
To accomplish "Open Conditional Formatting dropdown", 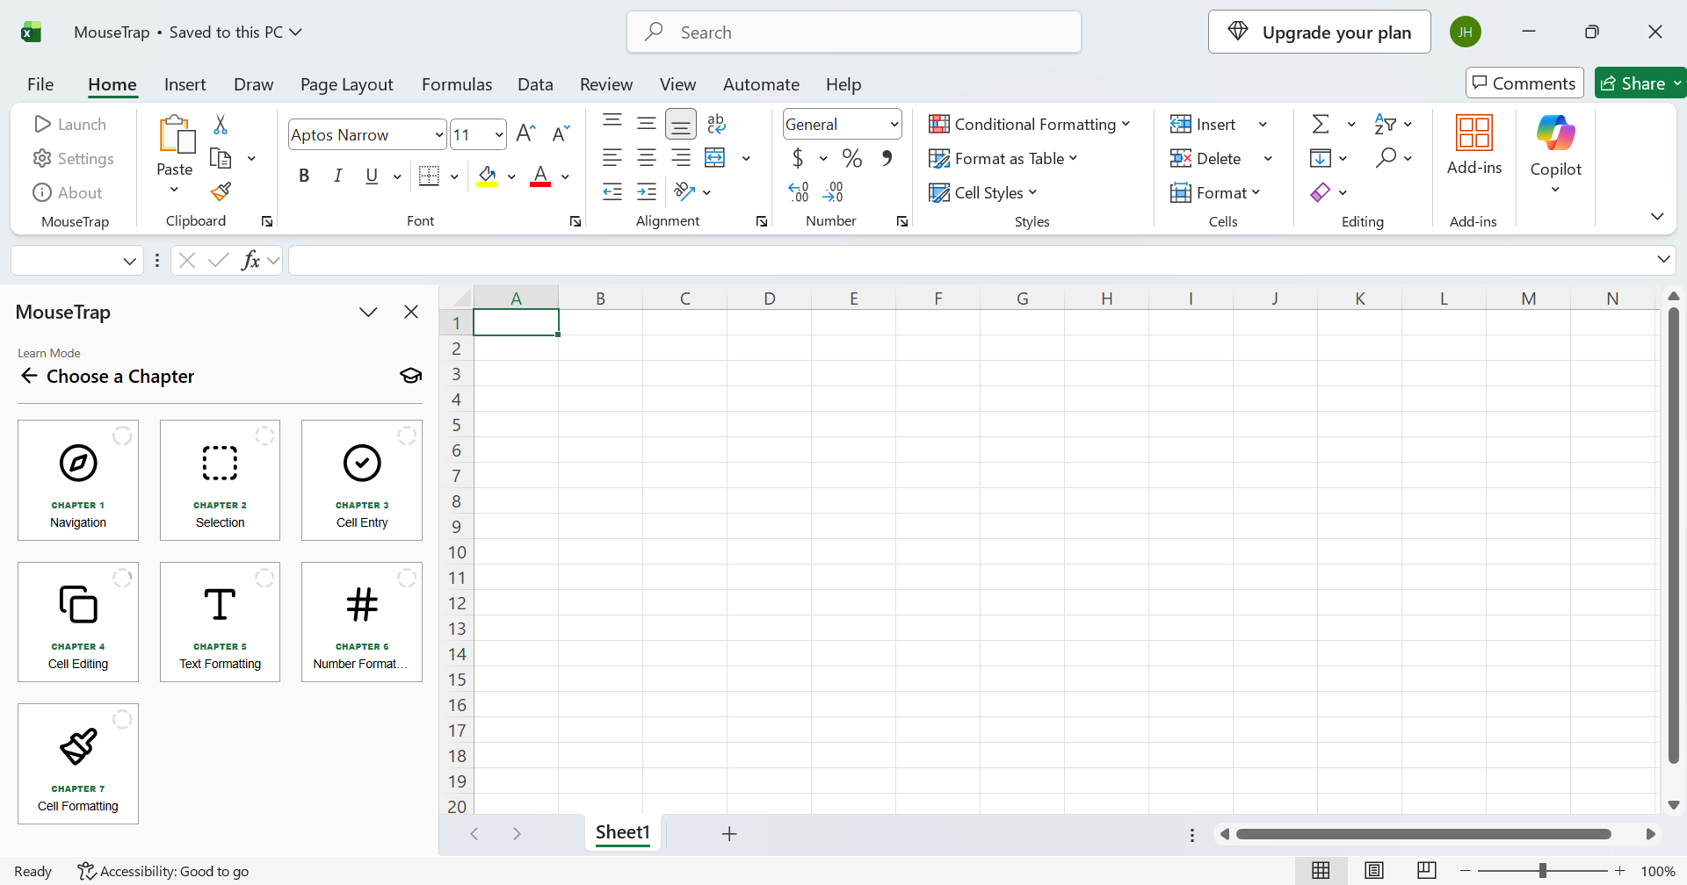I will 1029,124.
